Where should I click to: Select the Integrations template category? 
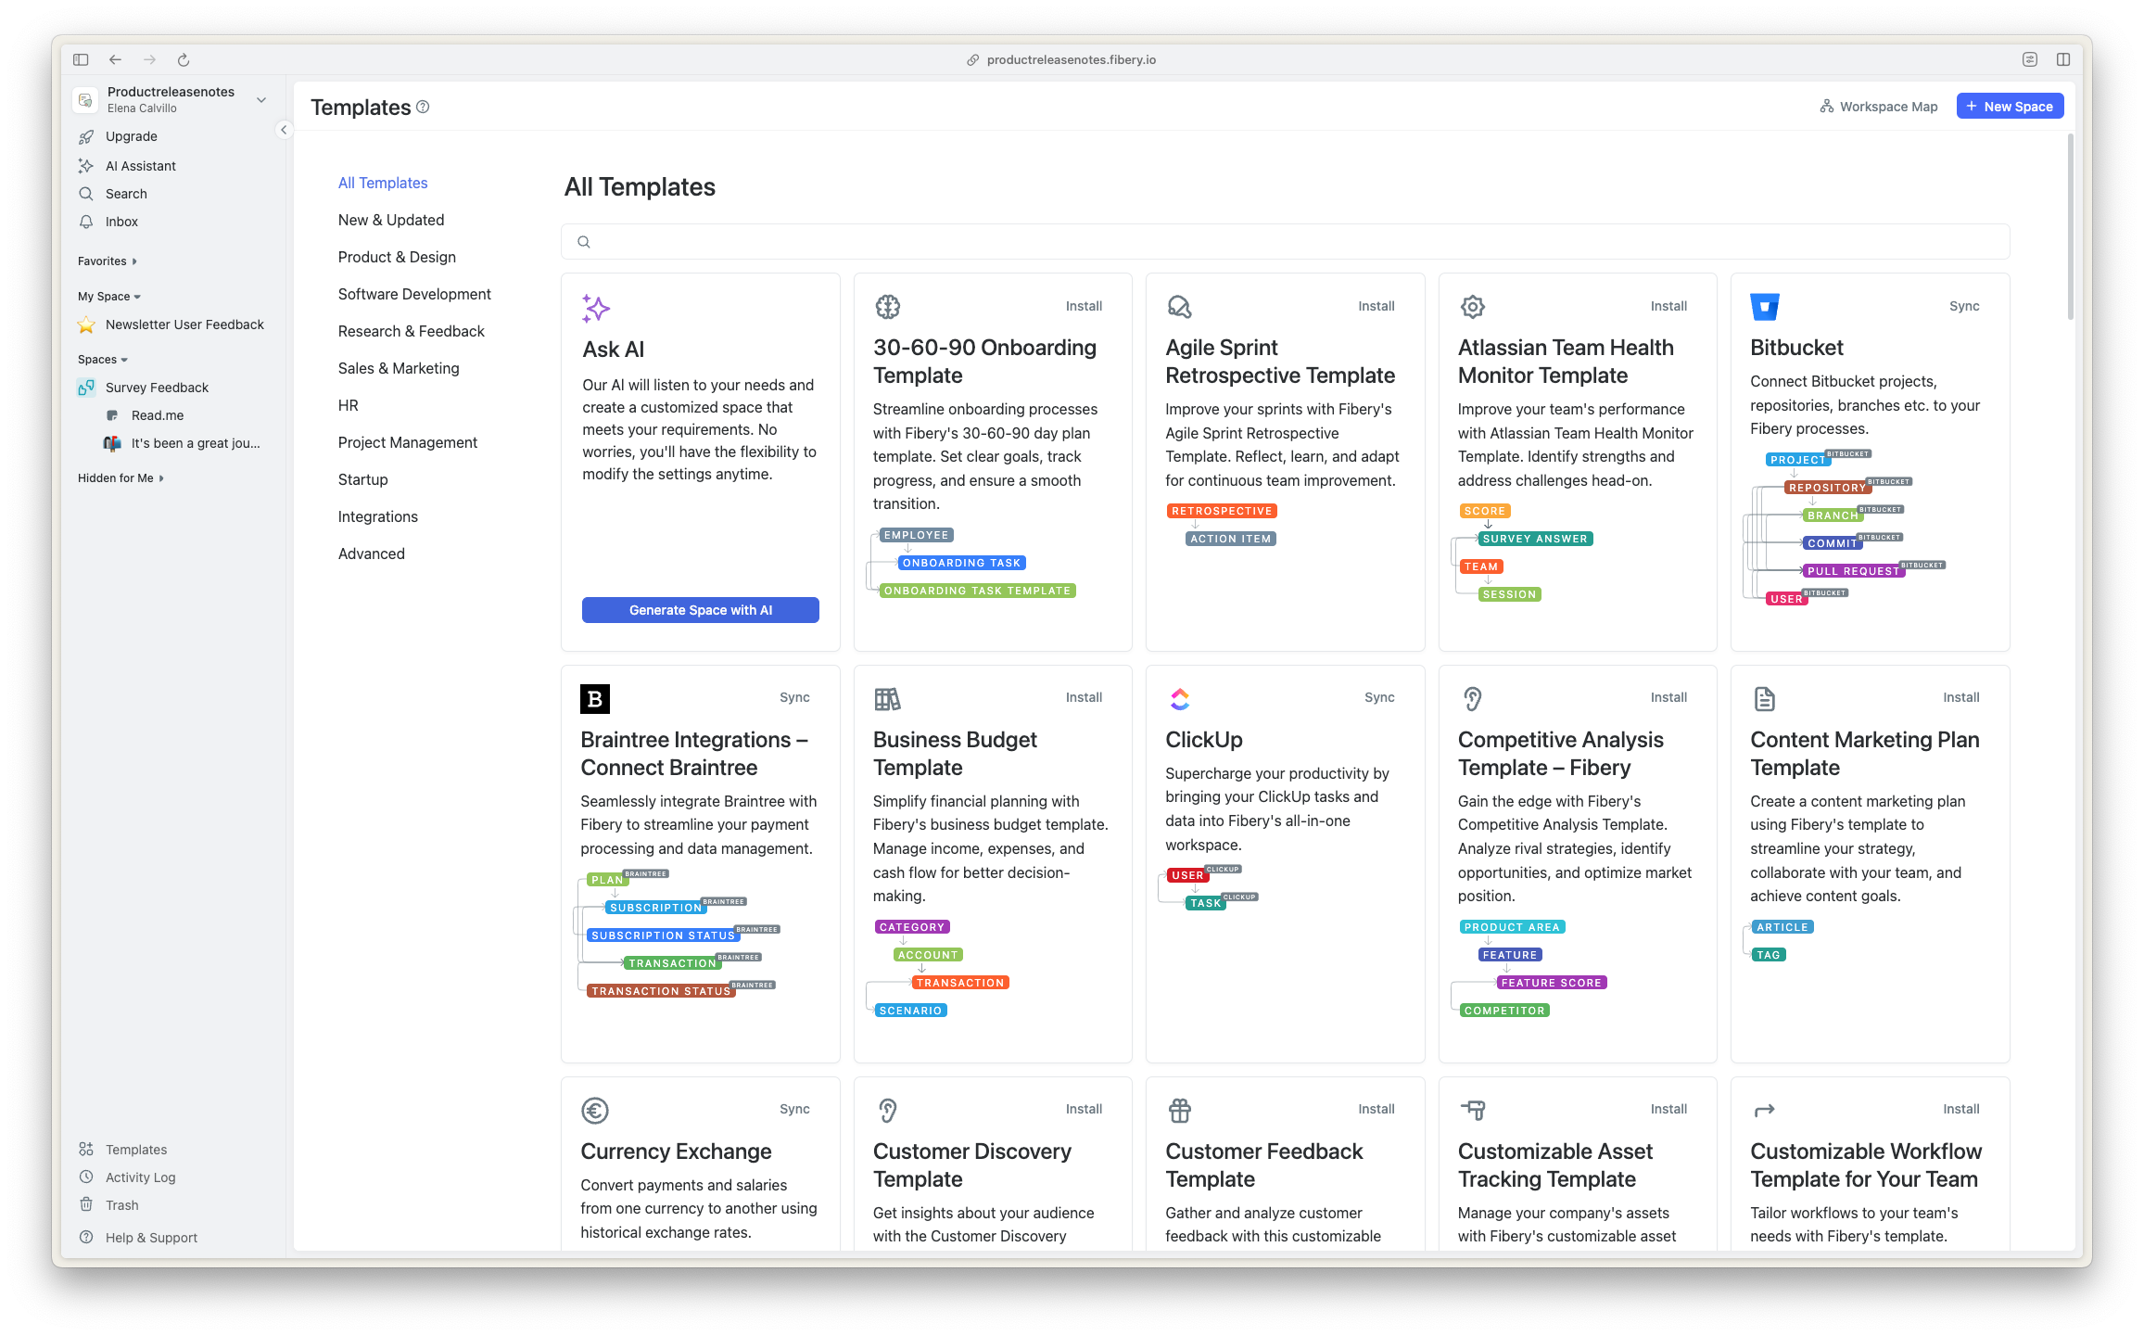pos(377,516)
